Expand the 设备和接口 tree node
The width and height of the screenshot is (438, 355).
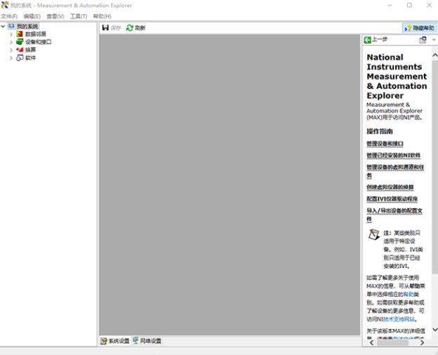coord(11,41)
